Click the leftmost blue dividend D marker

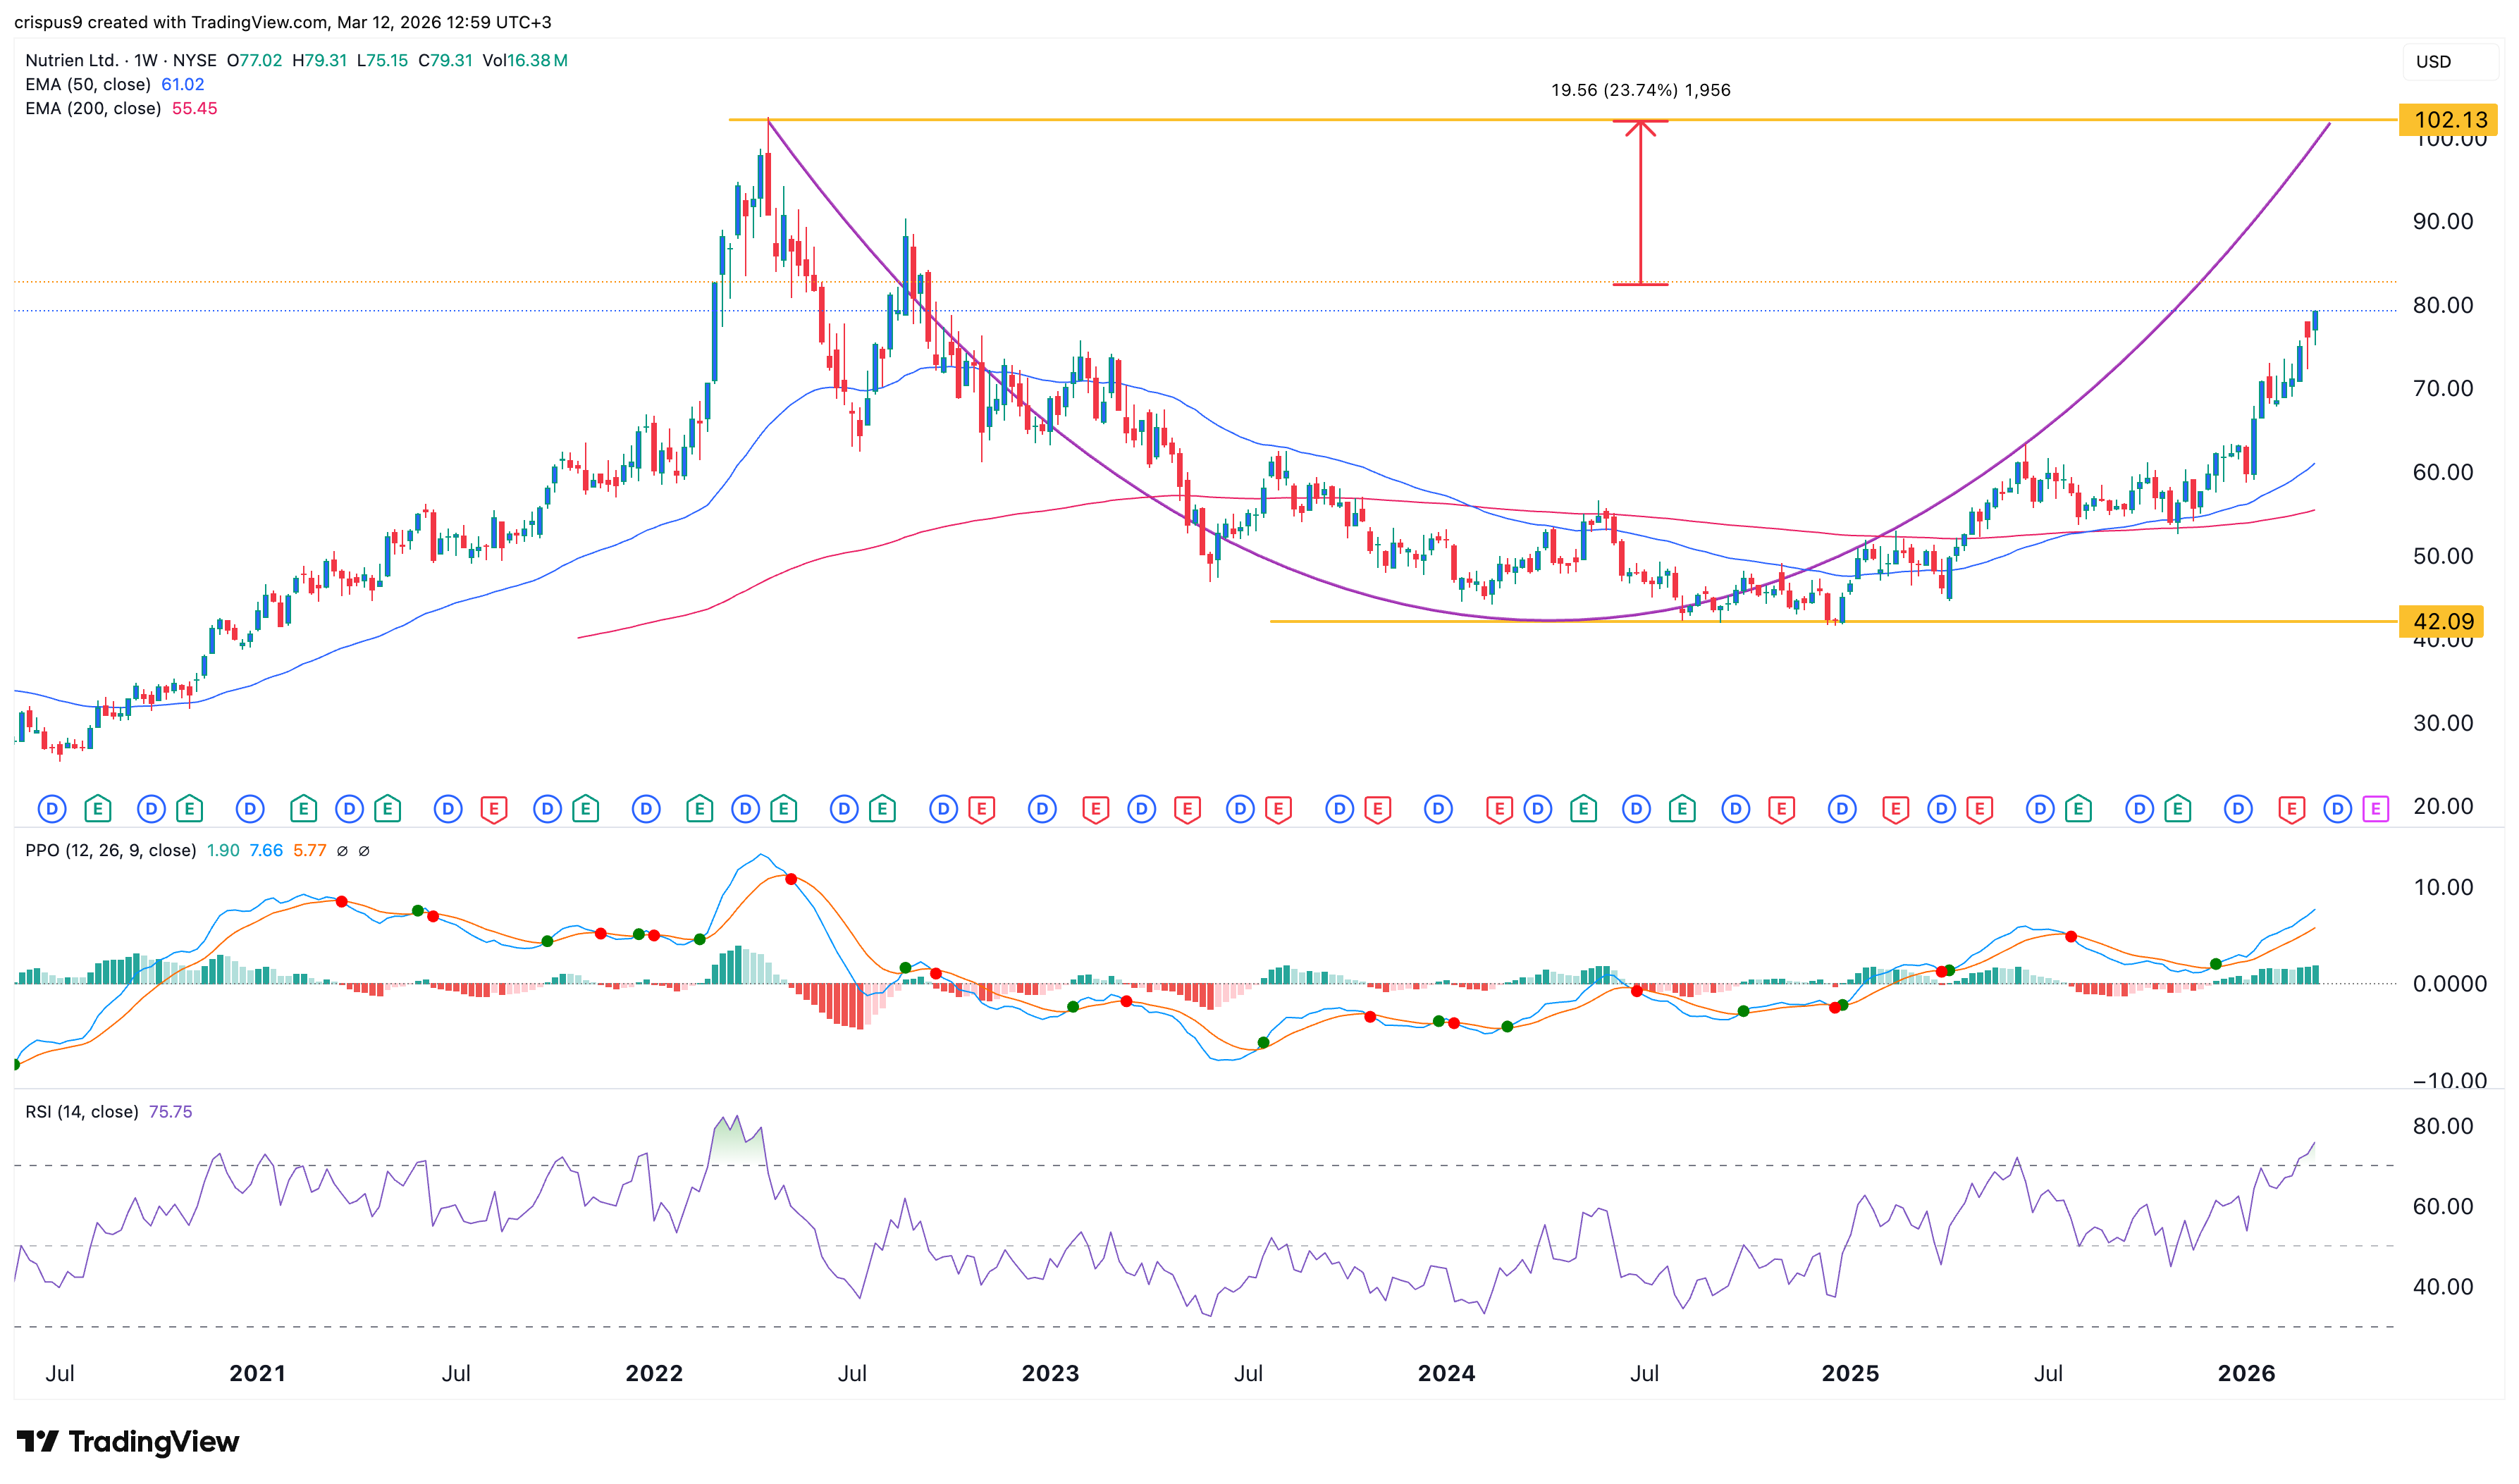52,808
